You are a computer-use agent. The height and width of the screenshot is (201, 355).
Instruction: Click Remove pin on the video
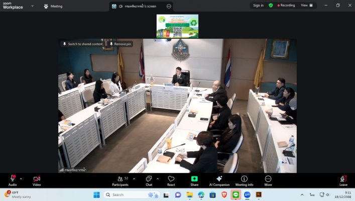click(121, 44)
